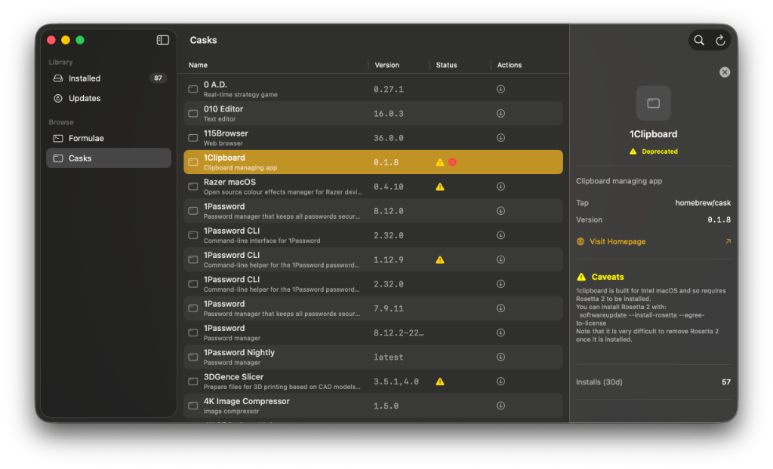Click the refresh arrow icon
773x469 pixels.
720,41
